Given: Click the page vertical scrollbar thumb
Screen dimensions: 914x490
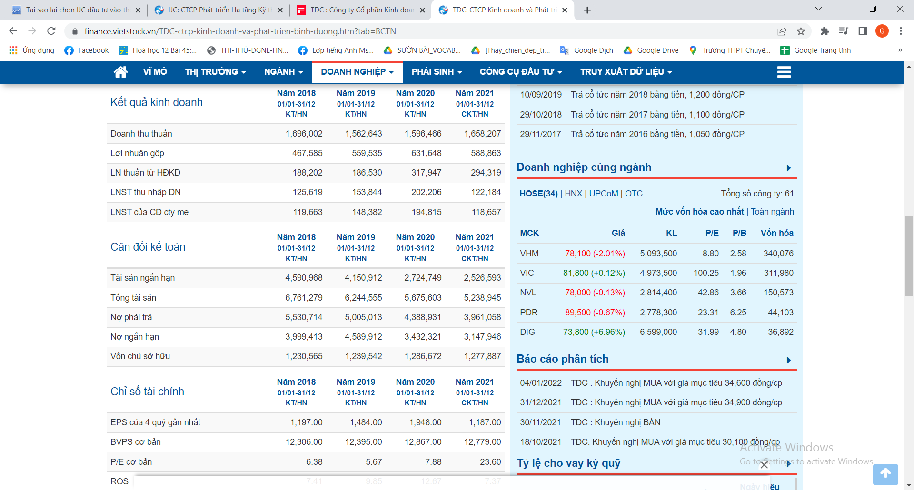Looking at the screenshot, I should 909,255.
